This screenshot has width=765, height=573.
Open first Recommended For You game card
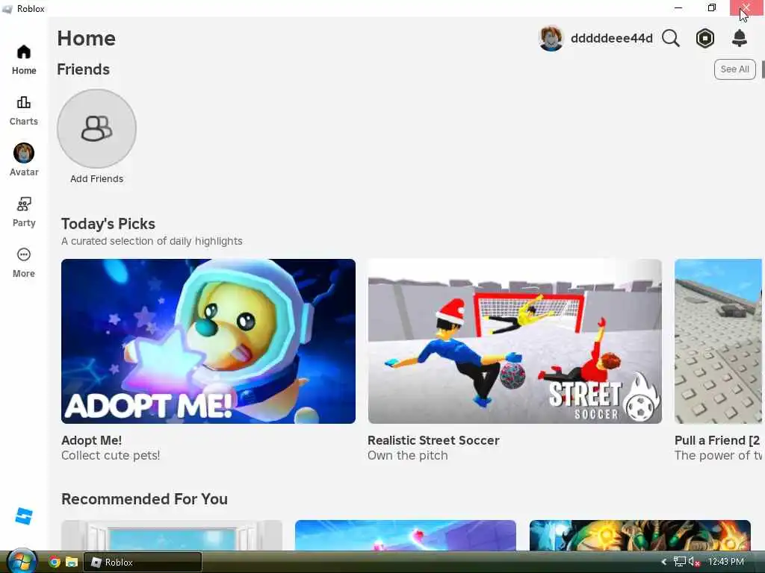[172, 535]
